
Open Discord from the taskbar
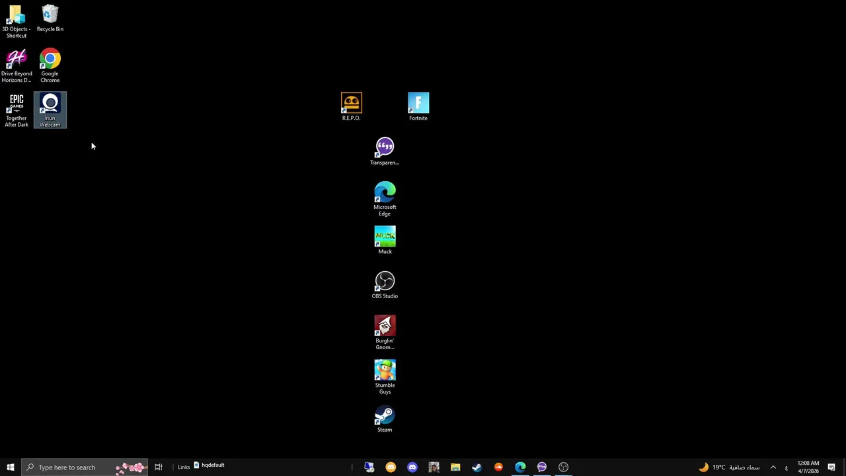(x=412, y=467)
